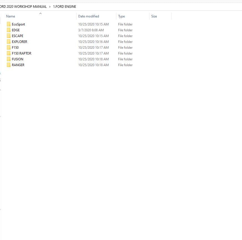Click the EDGE date modified entry
Image resolution: width=242 pixels, height=240 pixels.
point(91,30)
